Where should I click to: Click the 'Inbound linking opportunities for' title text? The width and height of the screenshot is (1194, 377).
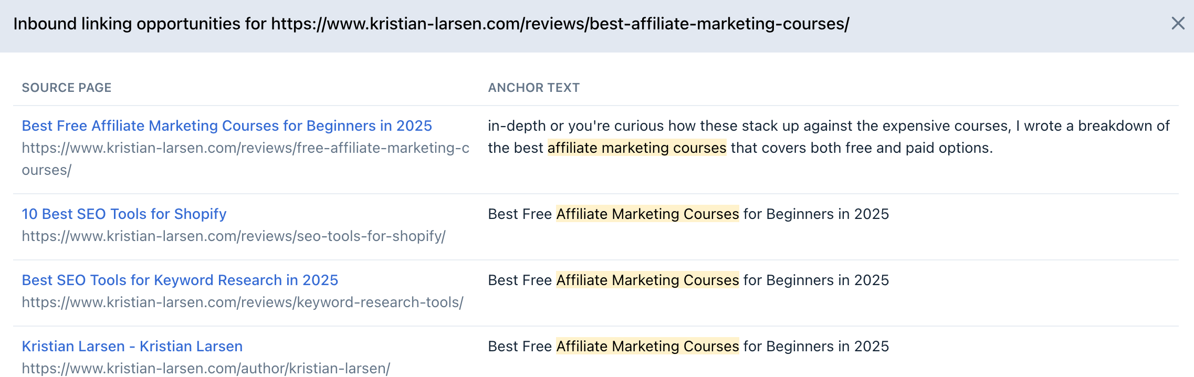tap(139, 24)
